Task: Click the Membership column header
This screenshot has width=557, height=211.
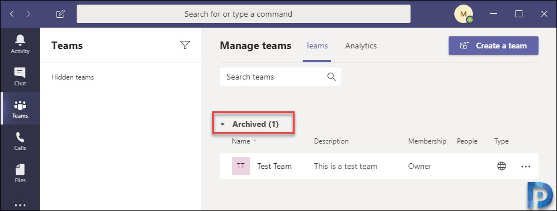Action: point(427,141)
